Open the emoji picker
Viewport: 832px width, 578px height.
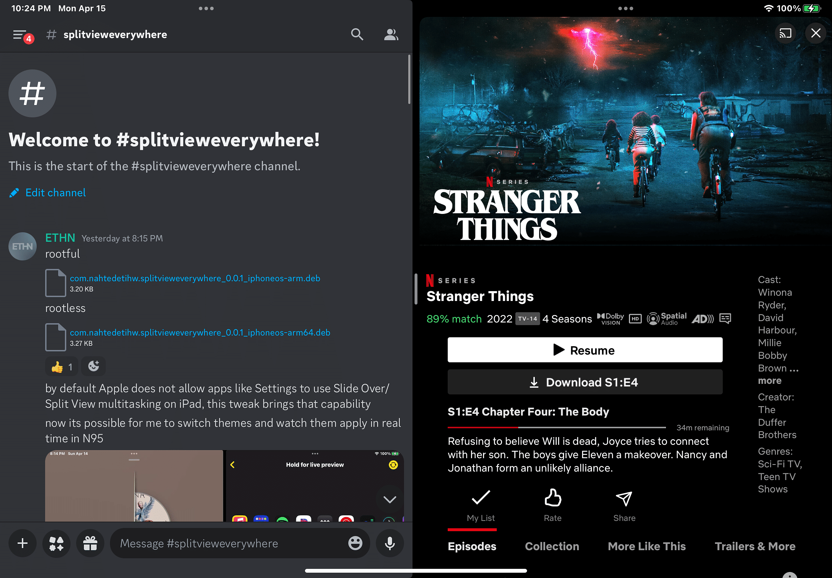point(355,543)
